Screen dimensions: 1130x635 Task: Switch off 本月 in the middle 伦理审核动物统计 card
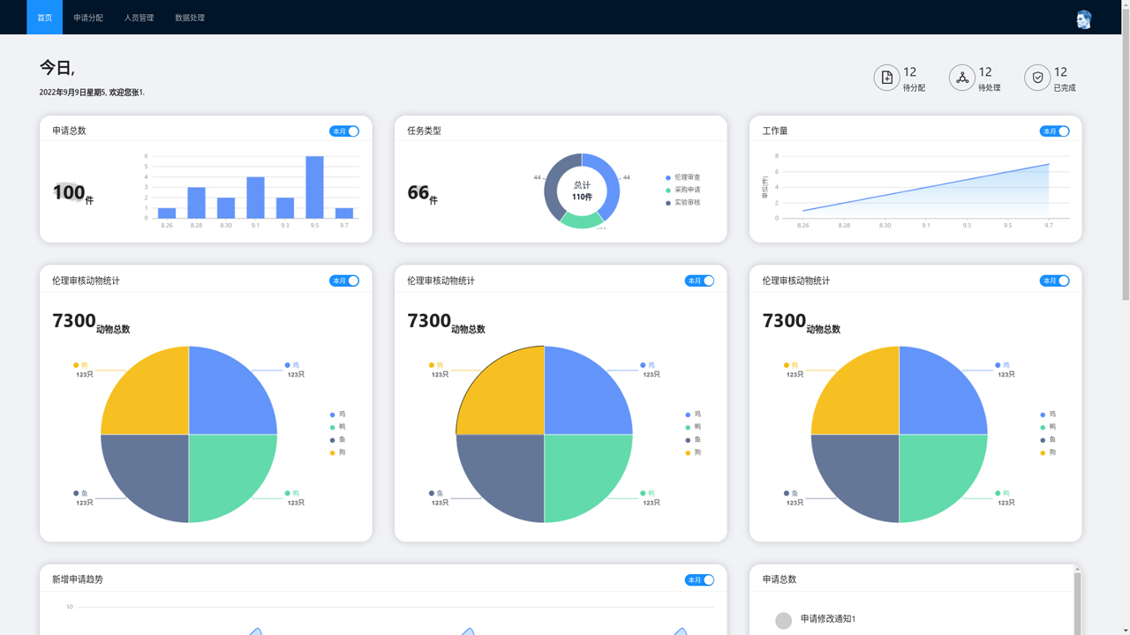click(x=699, y=281)
